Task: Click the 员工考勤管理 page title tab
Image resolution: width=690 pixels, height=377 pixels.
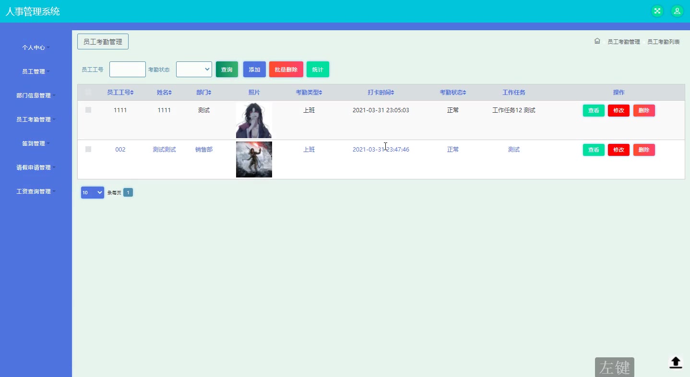Action: coord(103,42)
